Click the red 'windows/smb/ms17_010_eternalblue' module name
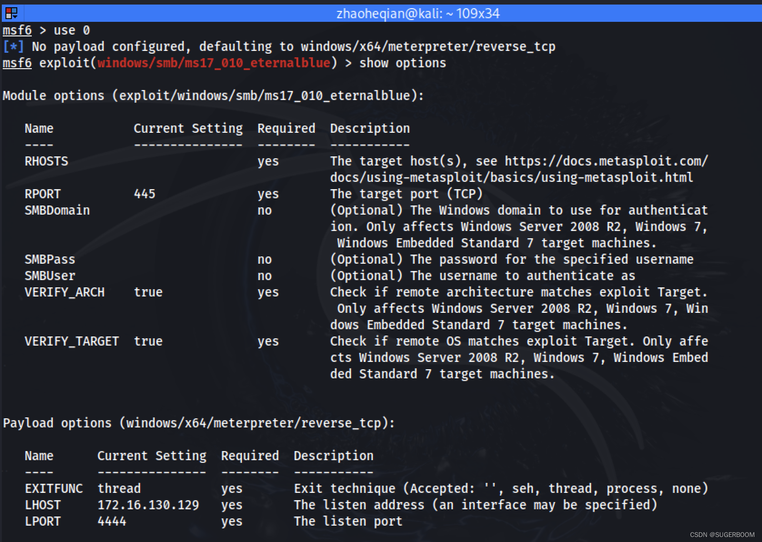The height and width of the screenshot is (542, 762). point(214,63)
